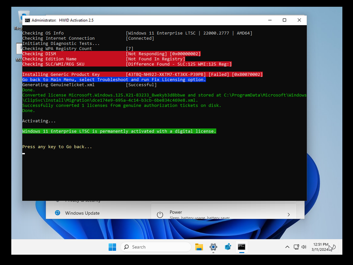Open the clock showing 12:51 PM

[320, 247]
